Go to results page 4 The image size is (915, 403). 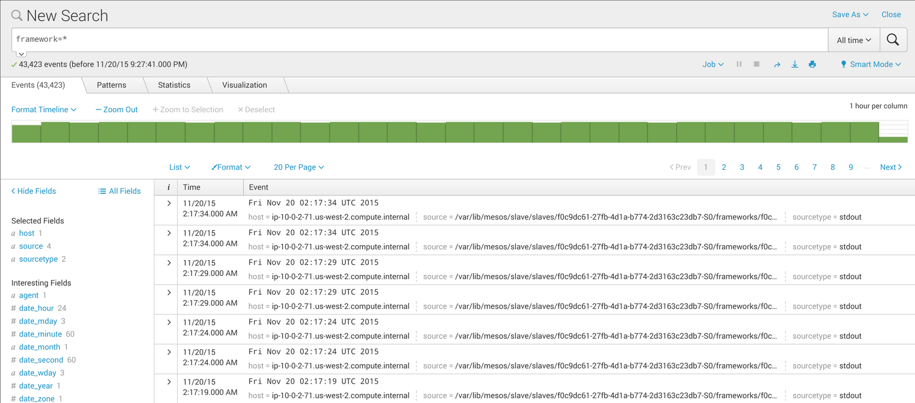(760, 167)
